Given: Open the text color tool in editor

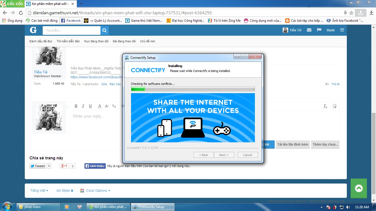Looking at the screenshot, I should coord(100,106).
